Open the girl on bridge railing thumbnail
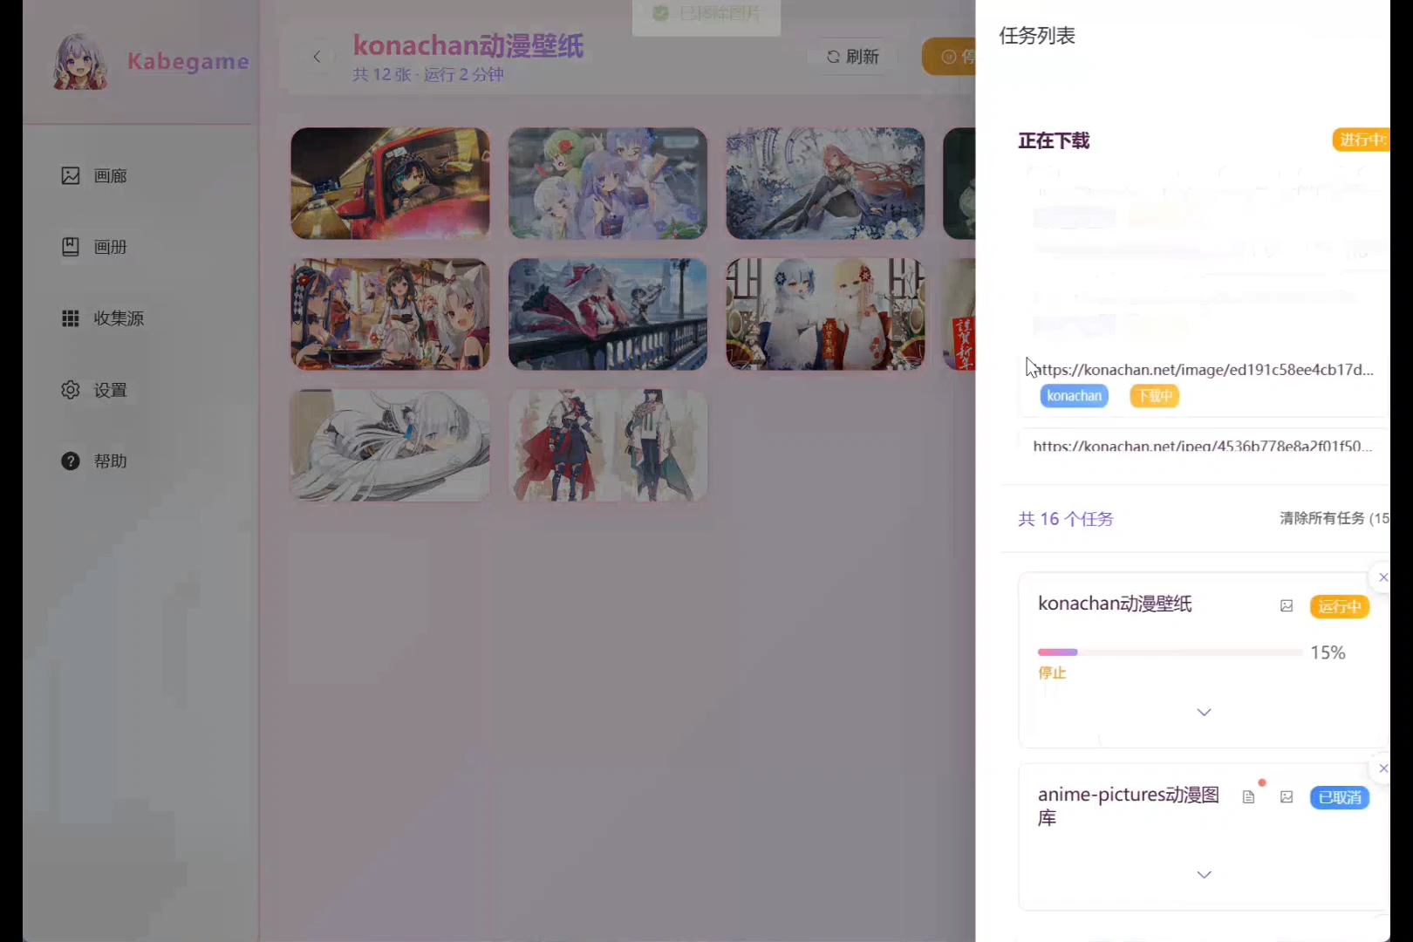 pyautogui.click(x=608, y=314)
